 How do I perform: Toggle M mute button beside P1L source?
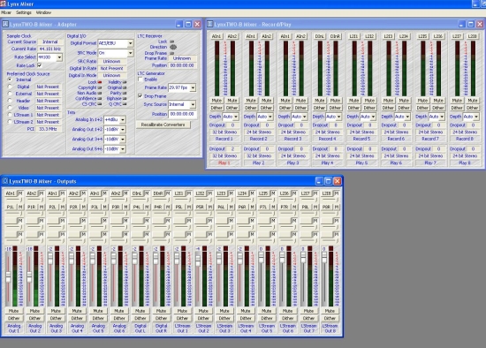pyautogui.click(x=20, y=207)
